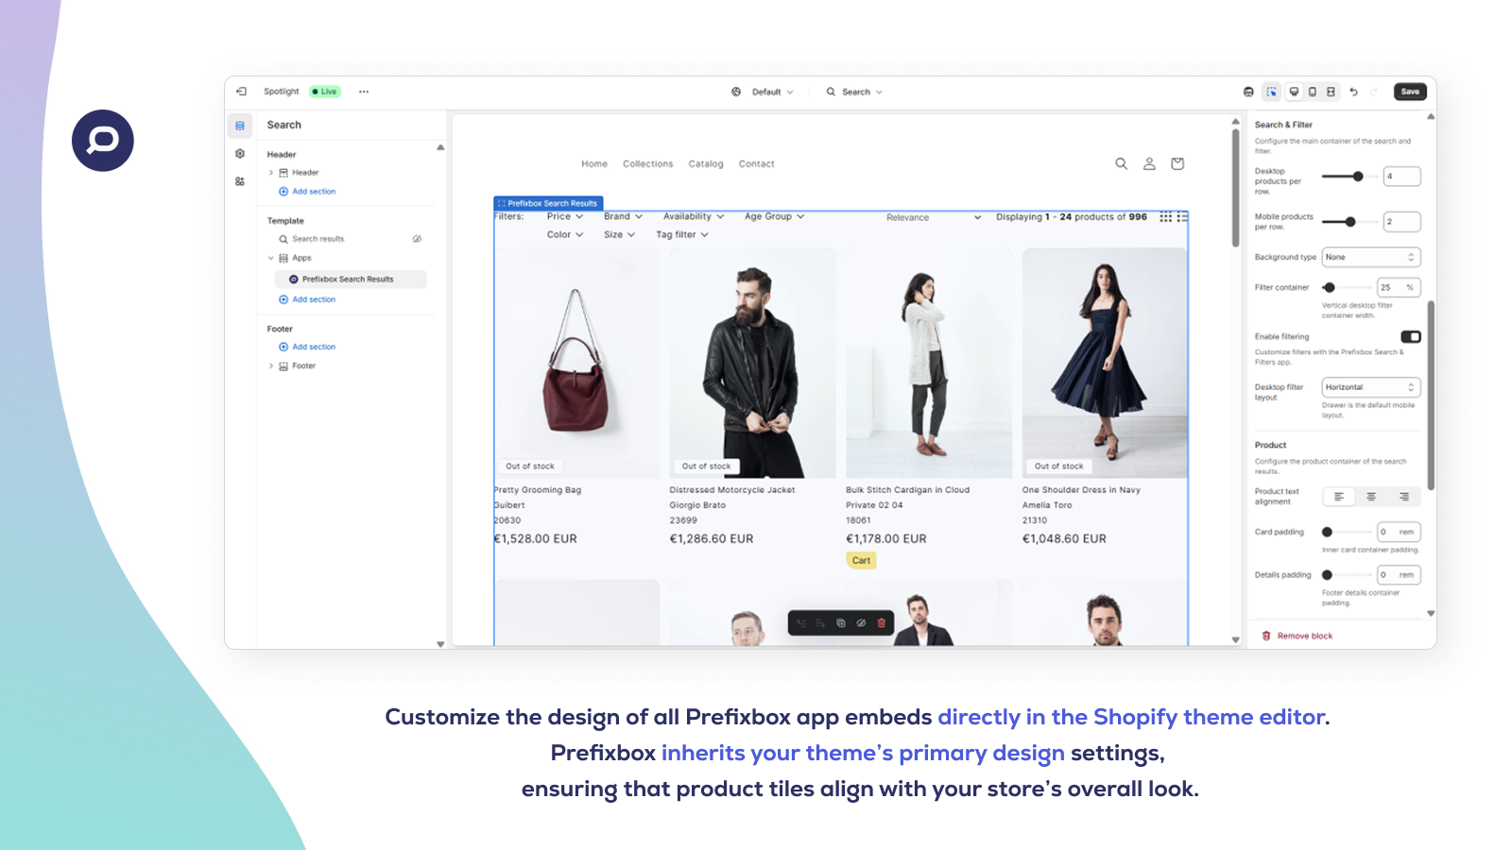Open the Age Group filter dropdown

point(774,217)
